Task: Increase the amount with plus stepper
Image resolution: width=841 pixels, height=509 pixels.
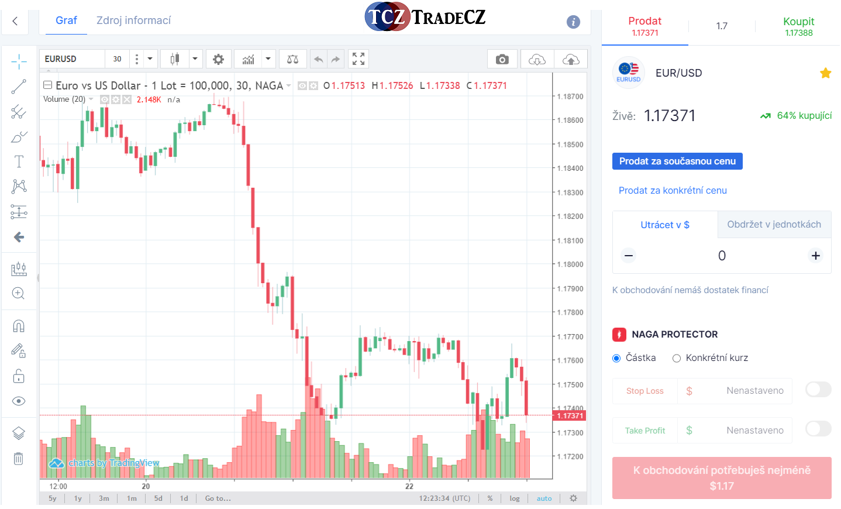Action: (x=815, y=256)
